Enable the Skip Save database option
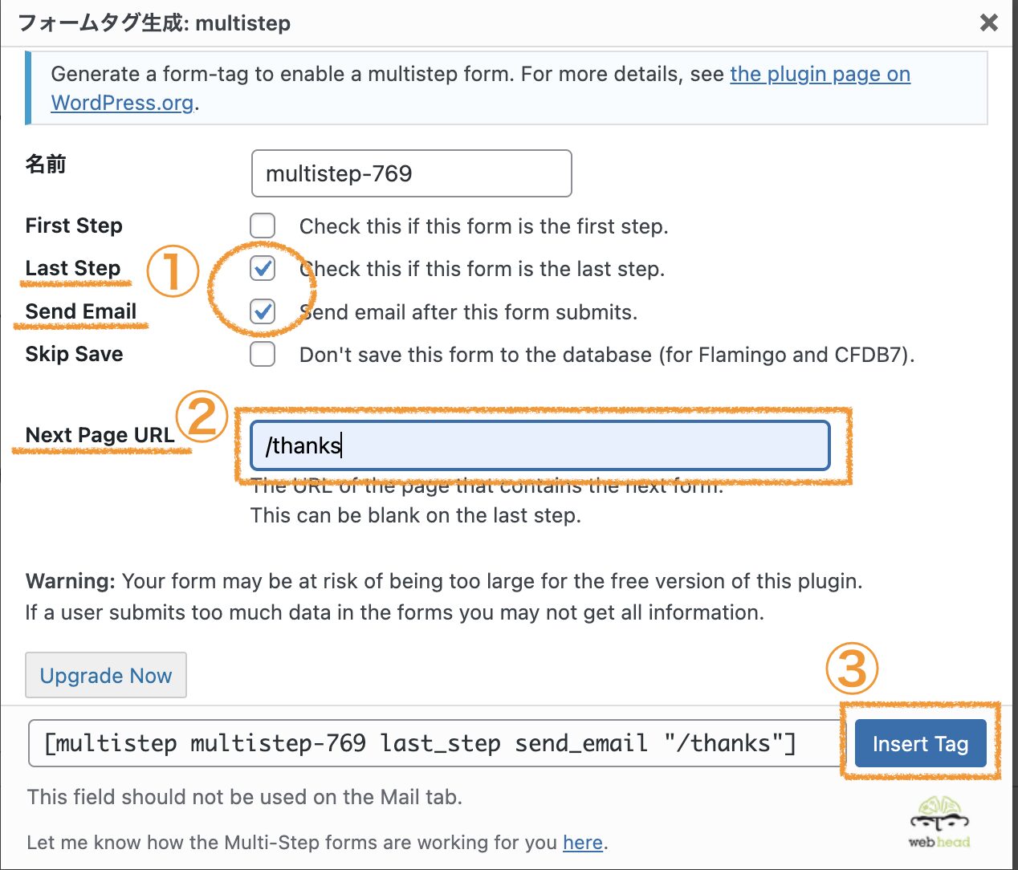This screenshot has width=1018, height=870. (263, 354)
